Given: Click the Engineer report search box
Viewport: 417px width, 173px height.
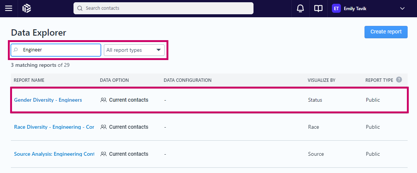Looking at the screenshot, I should point(56,50).
